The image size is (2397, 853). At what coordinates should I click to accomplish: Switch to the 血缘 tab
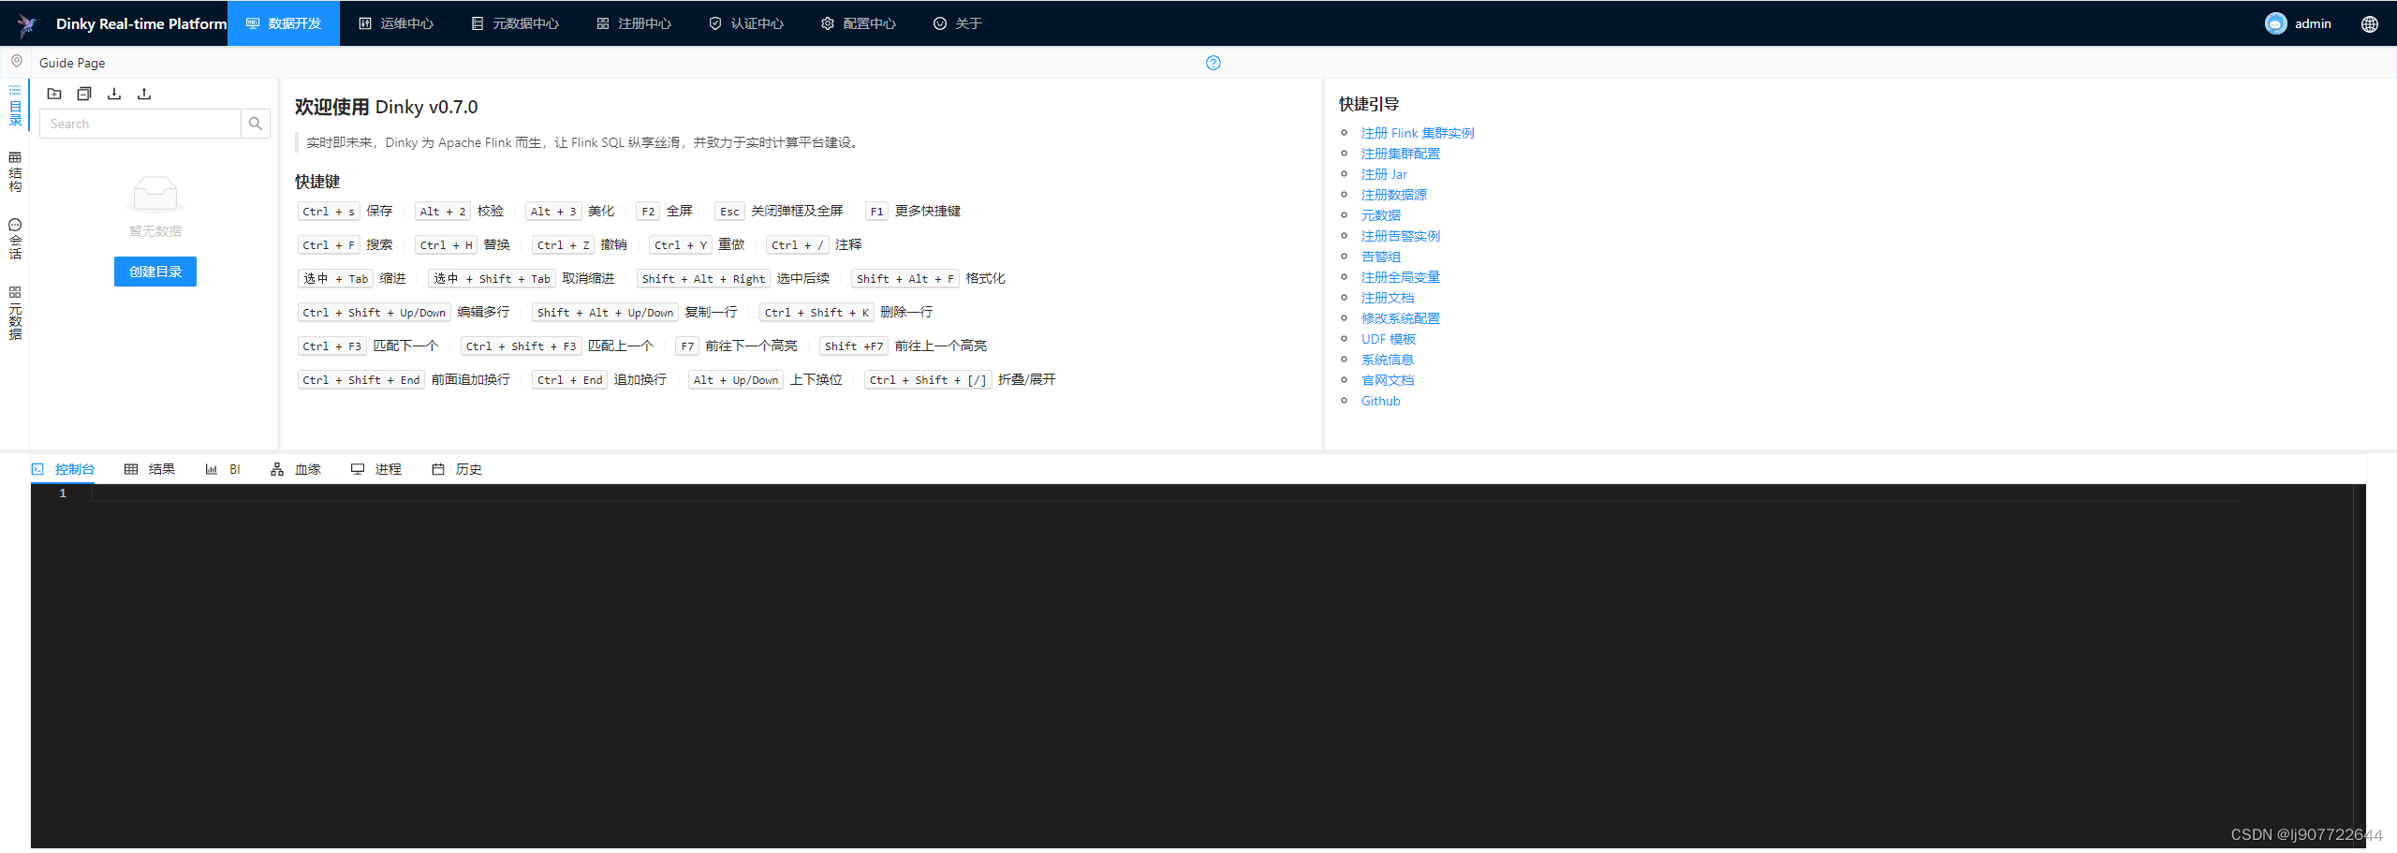click(296, 469)
